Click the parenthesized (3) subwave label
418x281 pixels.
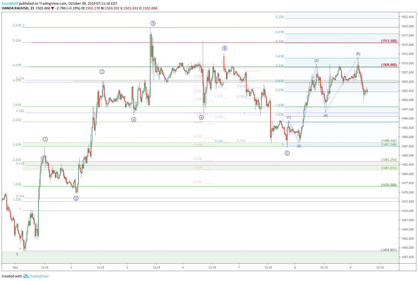coord(316,60)
